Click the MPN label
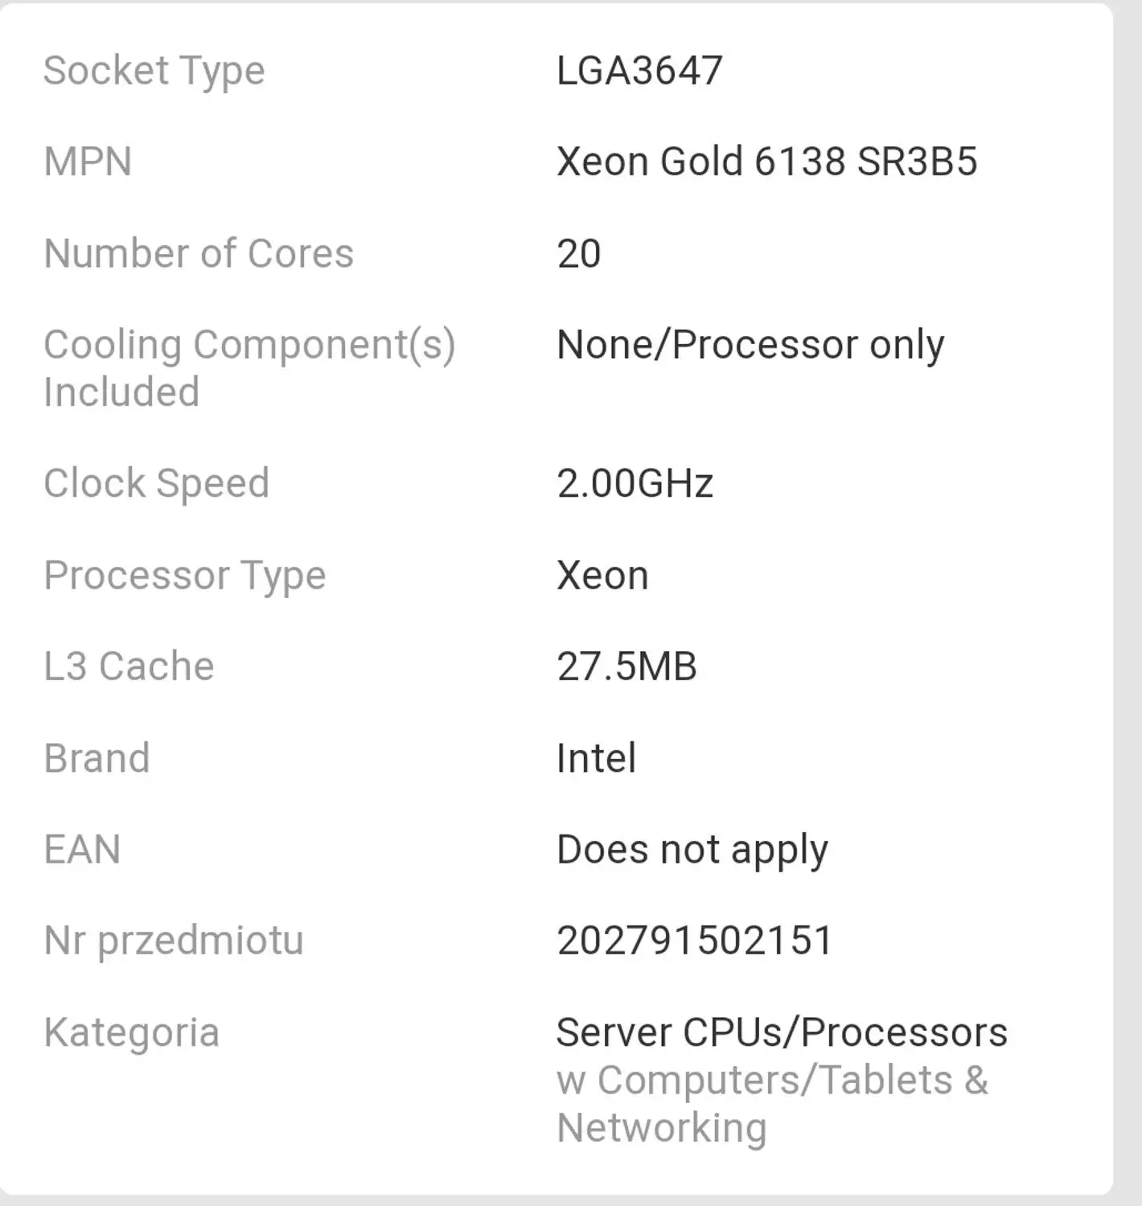1142x1206 pixels. [x=88, y=162]
